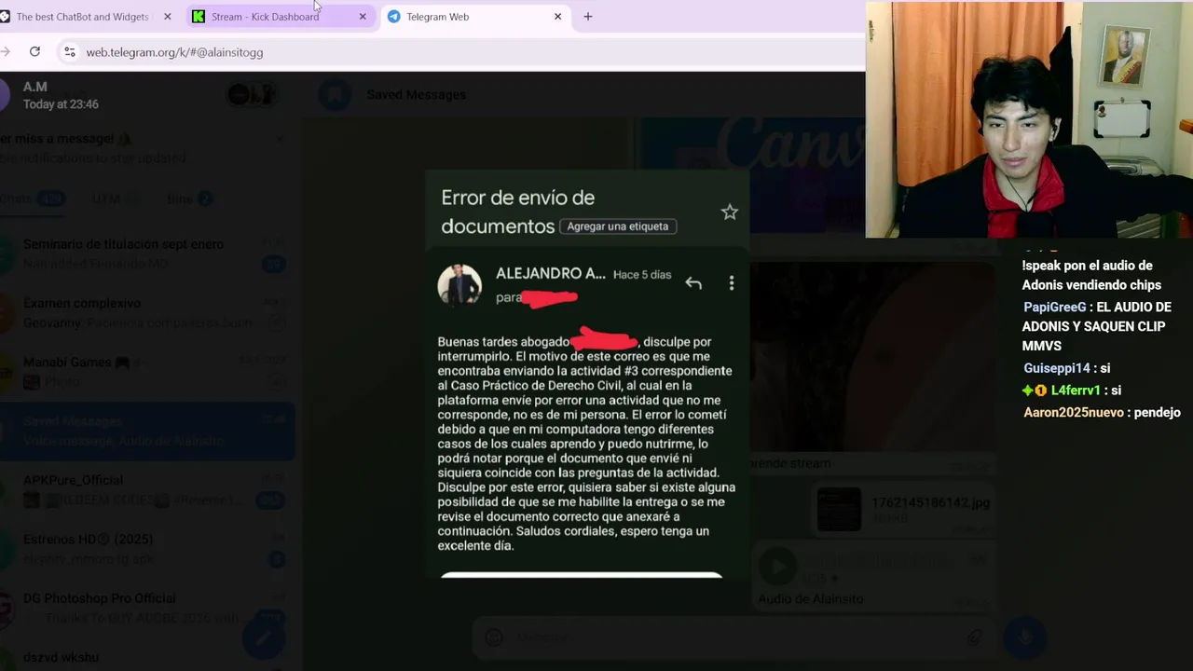Click the reply arrow icon in the email
This screenshot has width=1193, height=671.
pos(693,283)
